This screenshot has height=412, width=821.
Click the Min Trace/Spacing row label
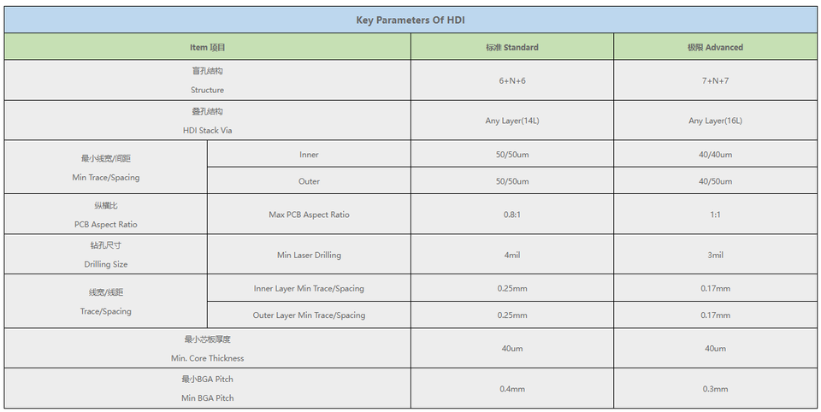click(x=105, y=178)
